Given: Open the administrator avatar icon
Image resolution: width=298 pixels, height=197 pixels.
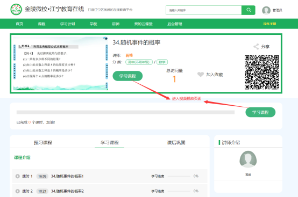Looking at the screenshot, I should coord(266,10).
